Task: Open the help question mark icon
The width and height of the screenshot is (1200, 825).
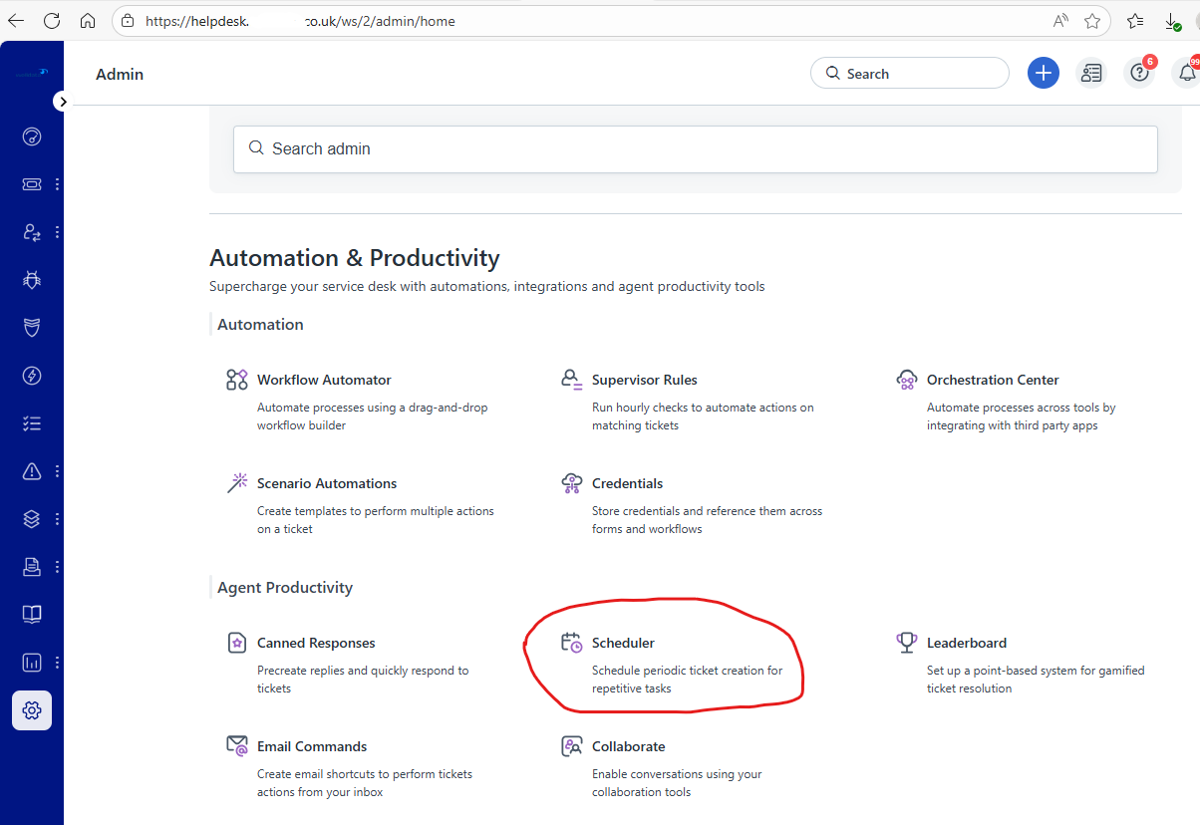Action: coord(1139,73)
